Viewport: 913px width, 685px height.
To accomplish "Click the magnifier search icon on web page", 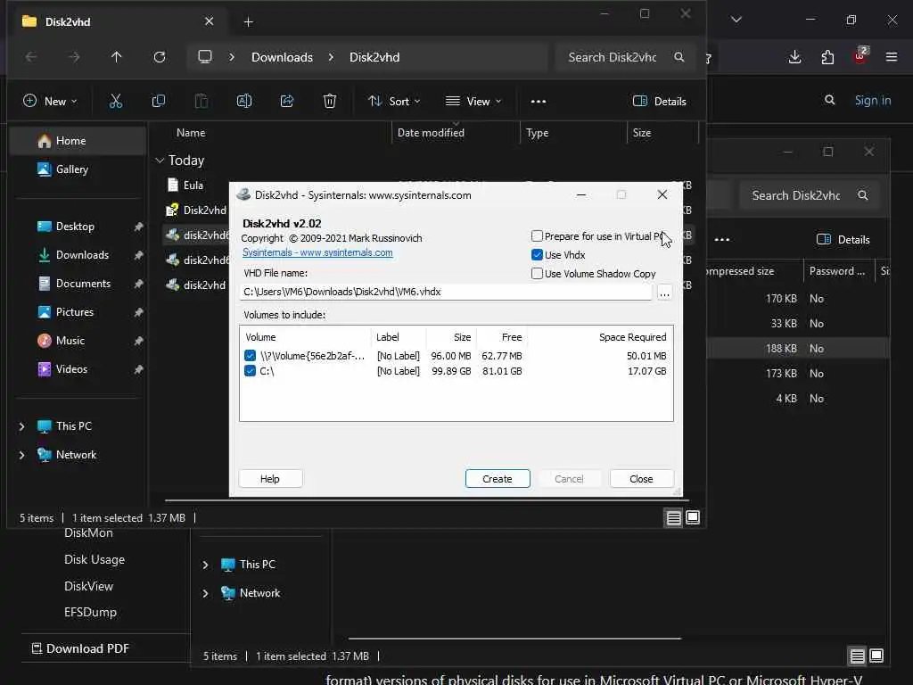I will tap(830, 100).
